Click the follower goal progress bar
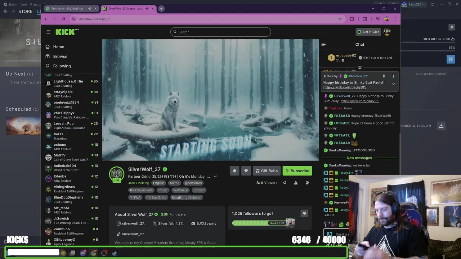 pyautogui.click(x=264, y=223)
